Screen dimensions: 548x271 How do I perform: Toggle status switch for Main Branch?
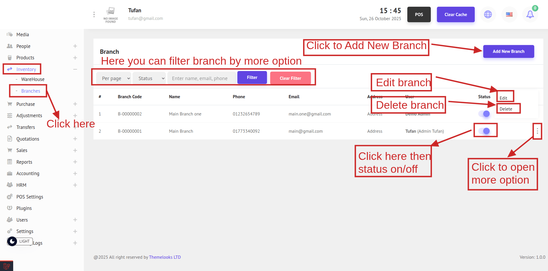pos(484,131)
